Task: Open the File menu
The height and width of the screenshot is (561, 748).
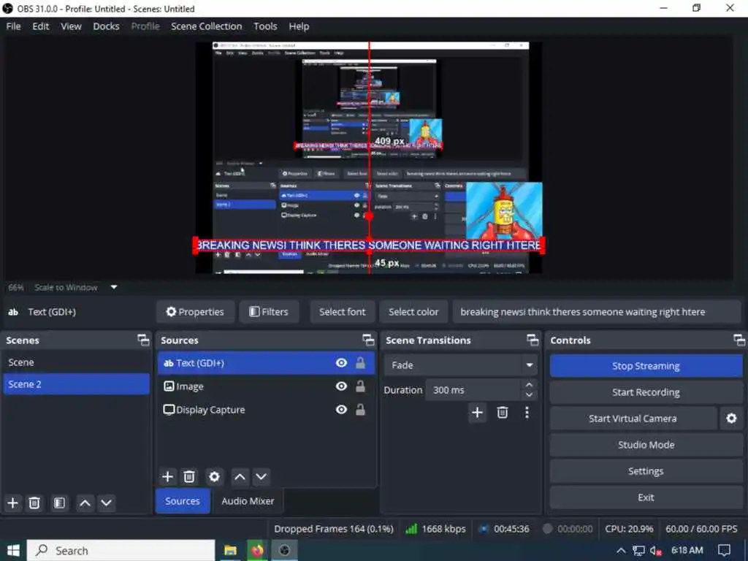Action: [x=13, y=26]
